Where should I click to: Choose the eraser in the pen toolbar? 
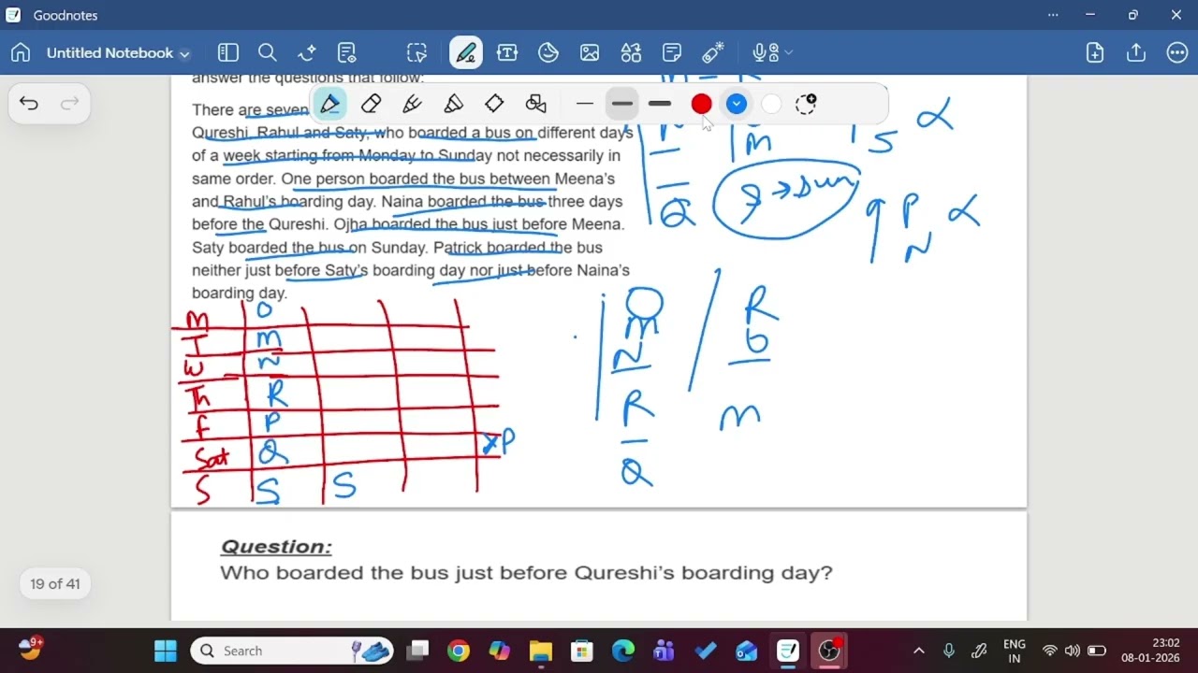pyautogui.click(x=371, y=104)
